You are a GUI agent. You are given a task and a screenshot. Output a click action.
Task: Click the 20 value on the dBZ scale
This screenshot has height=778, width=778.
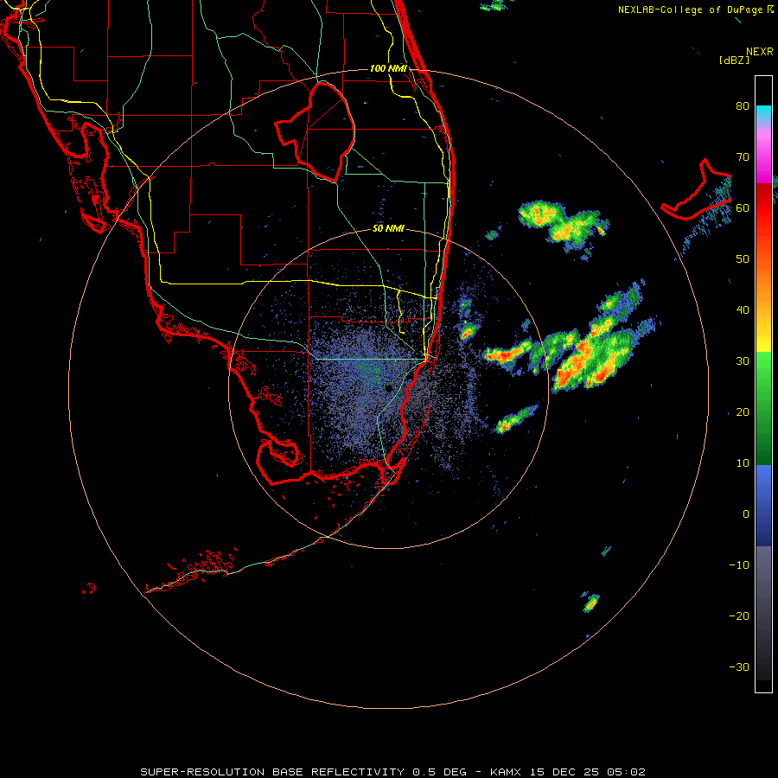pos(743,411)
